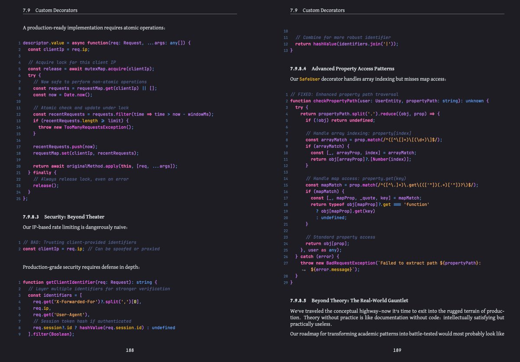The height and width of the screenshot is (362, 520).
Task: Click the comment '// Session token hash if authenticated'
Action: 82,321
